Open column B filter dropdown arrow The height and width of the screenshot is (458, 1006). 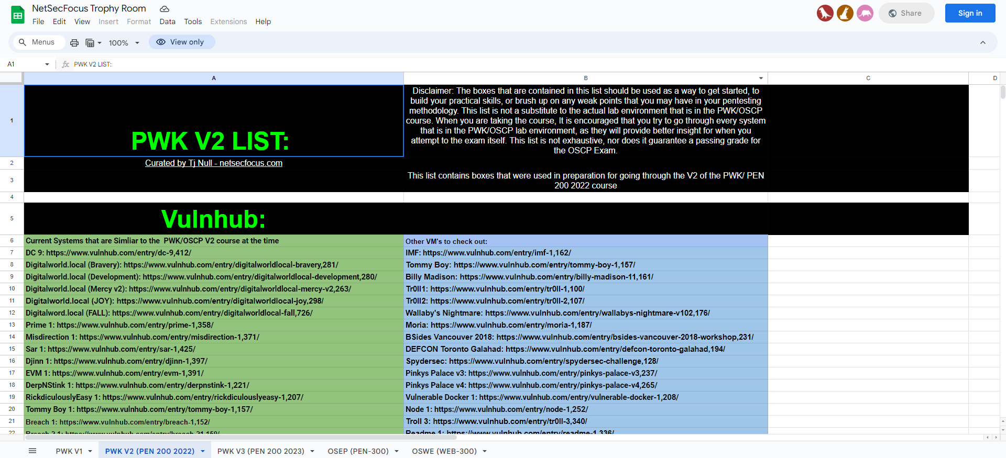pyautogui.click(x=761, y=78)
